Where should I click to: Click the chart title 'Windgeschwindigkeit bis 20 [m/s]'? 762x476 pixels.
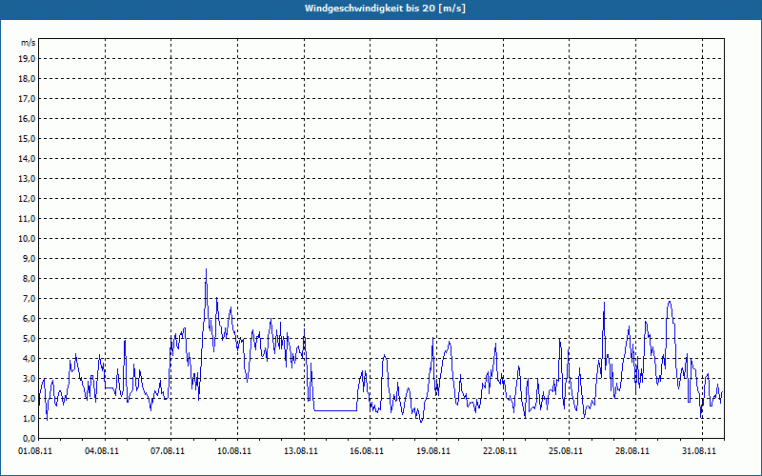[x=385, y=9]
